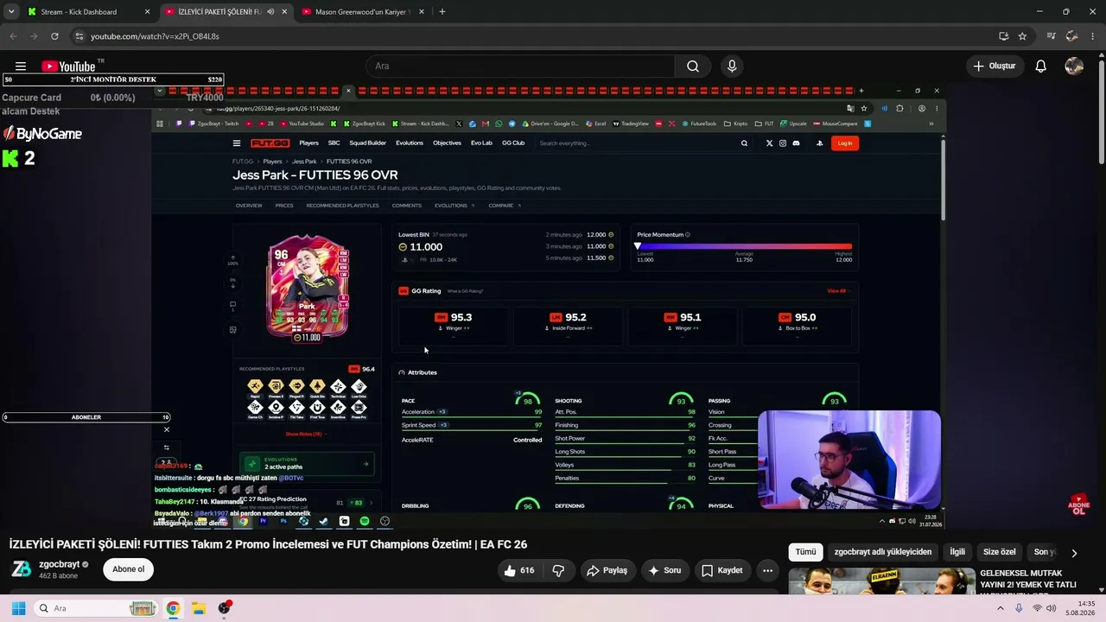Click Players in the FUT.GG video navbar
1106x622 pixels.
click(308, 143)
